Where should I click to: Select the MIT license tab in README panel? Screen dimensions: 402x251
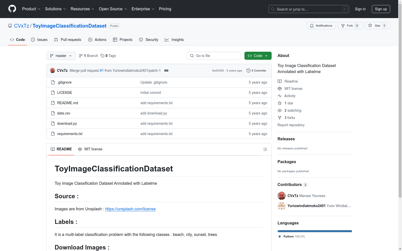[90, 149]
